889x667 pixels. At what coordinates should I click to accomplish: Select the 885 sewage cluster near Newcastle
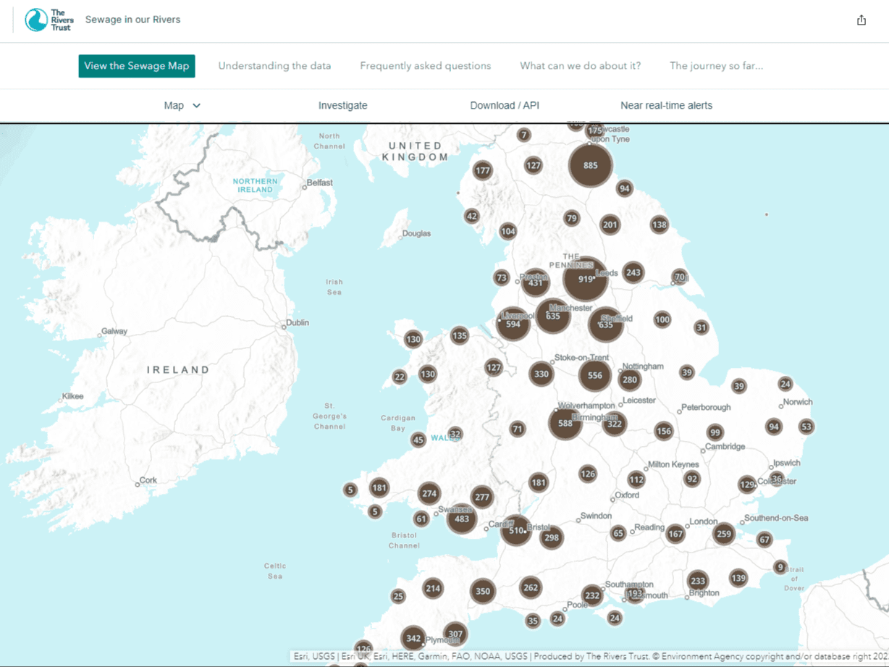(x=591, y=165)
